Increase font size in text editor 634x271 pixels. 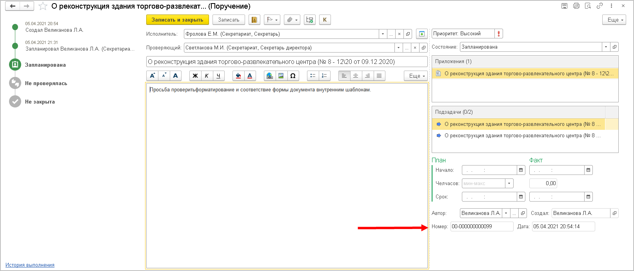coord(153,76)
